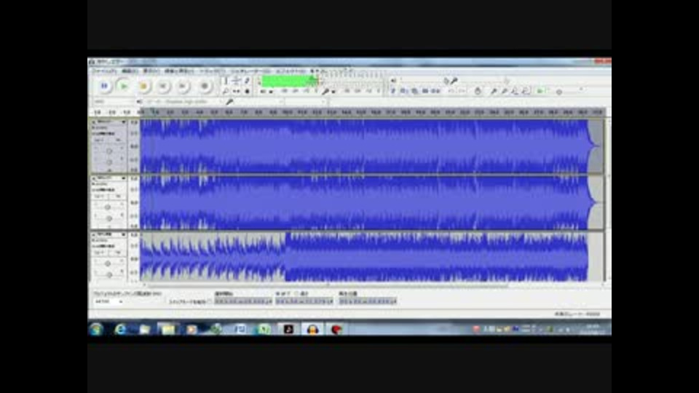Open the Generate menu
Image resolution: width=699 pixels, height=393 pixels.
(x=250, y=71)
